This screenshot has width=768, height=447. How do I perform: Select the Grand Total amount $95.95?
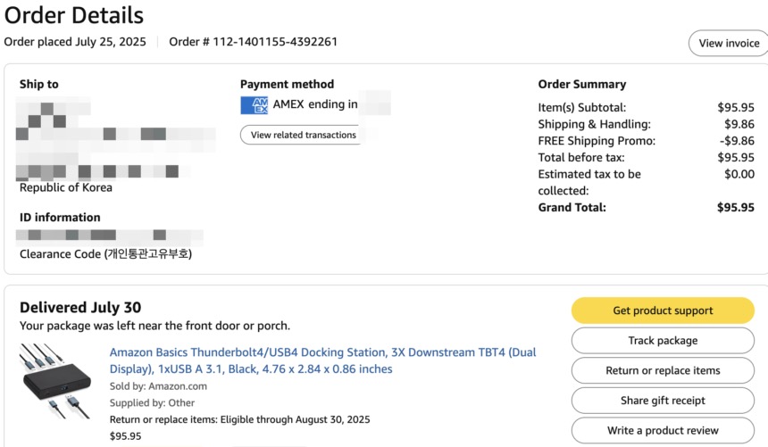point(735,208)
